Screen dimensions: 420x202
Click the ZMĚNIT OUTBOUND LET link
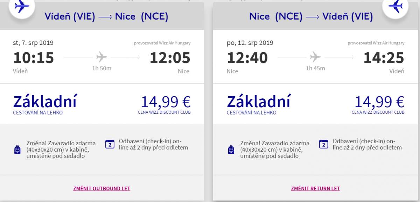(102, 188)
